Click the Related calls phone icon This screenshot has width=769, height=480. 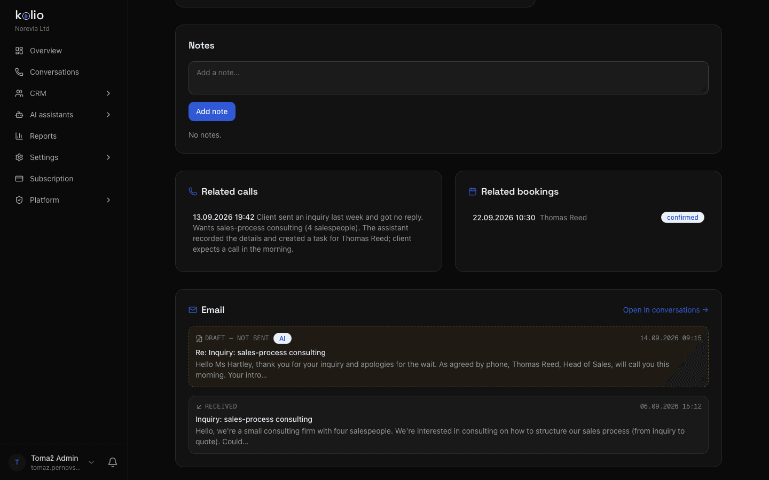point(193,191)
